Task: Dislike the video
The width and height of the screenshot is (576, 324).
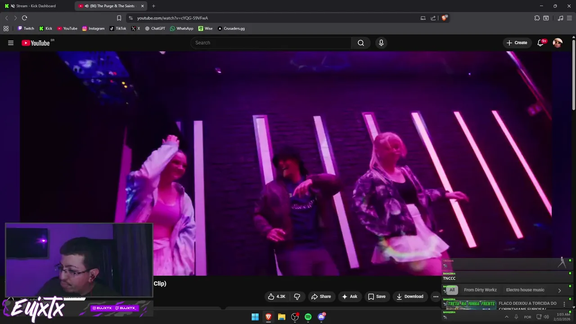Action: pos(297,297)
